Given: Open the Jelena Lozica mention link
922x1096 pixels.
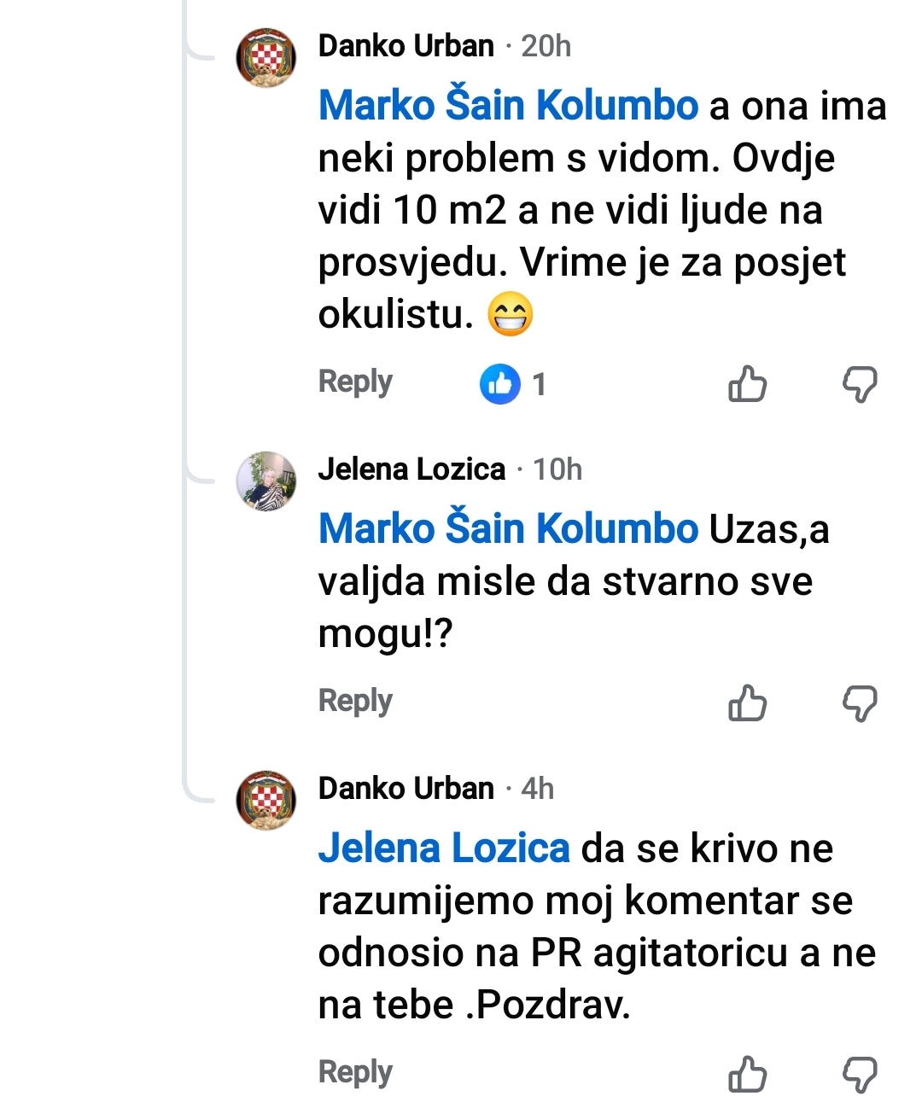Looking at the screenshot, I should (444, 848).
